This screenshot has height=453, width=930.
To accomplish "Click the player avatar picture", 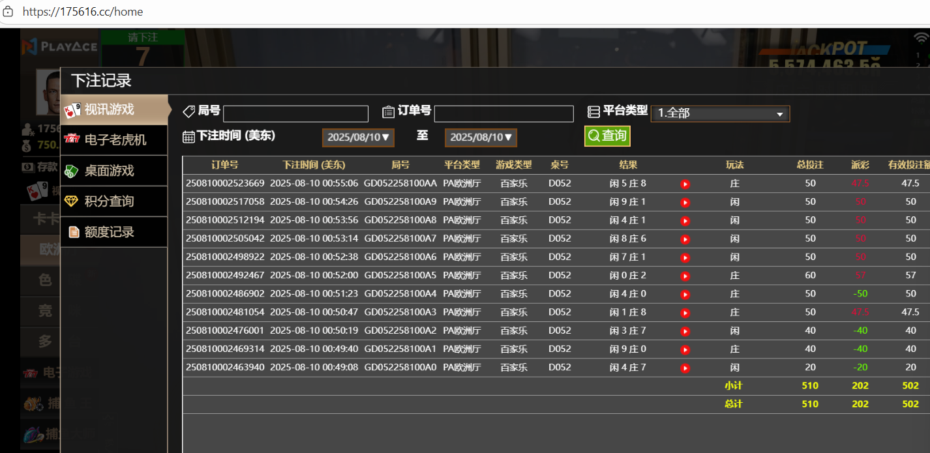I will (48, 91).
